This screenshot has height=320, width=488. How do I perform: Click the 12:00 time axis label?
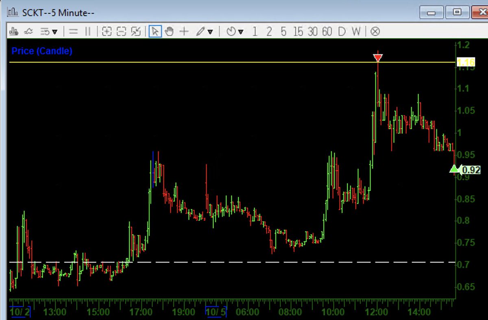[376, 312]
